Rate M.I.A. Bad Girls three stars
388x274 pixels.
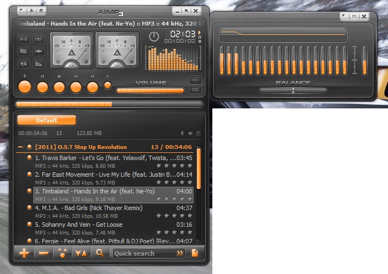pos(175,216)
